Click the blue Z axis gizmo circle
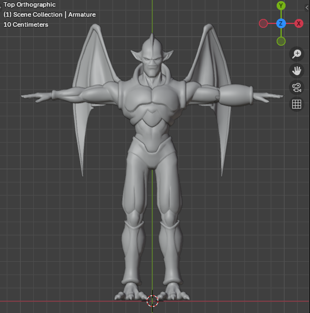310x313 pixels. pyautogui.click(x=281, y=23)
